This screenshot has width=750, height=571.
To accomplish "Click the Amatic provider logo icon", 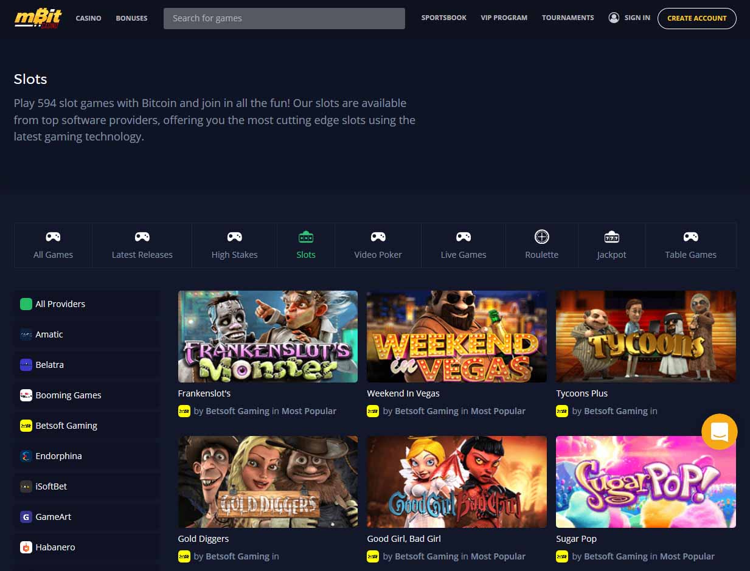I will [26, 334].
